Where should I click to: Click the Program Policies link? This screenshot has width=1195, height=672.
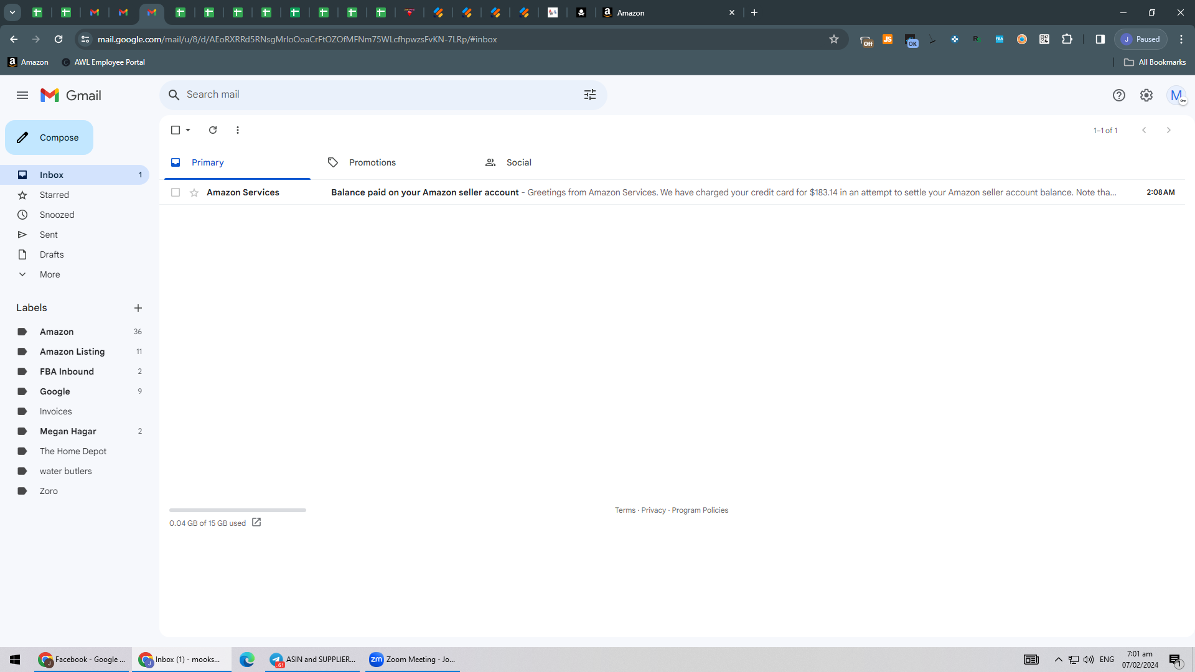[x=700, y=510]
